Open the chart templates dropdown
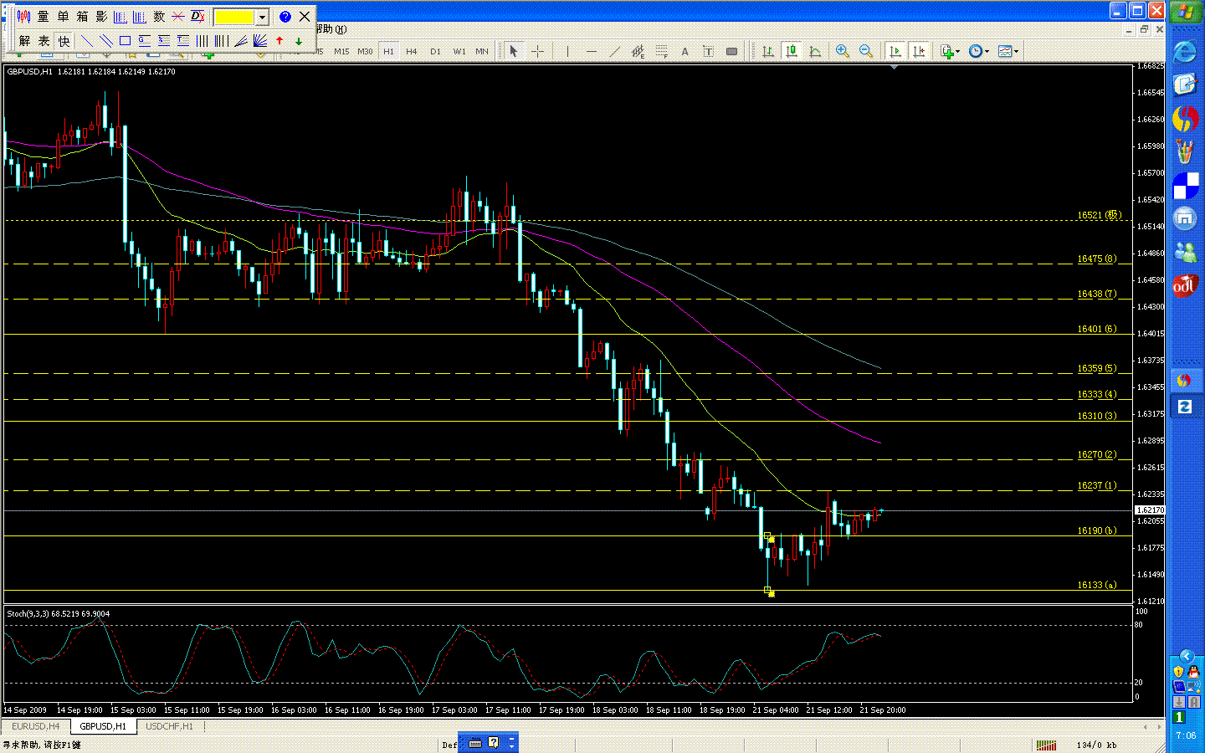The width and height of the screenshot is (1205, 753). pos(1008,51)
